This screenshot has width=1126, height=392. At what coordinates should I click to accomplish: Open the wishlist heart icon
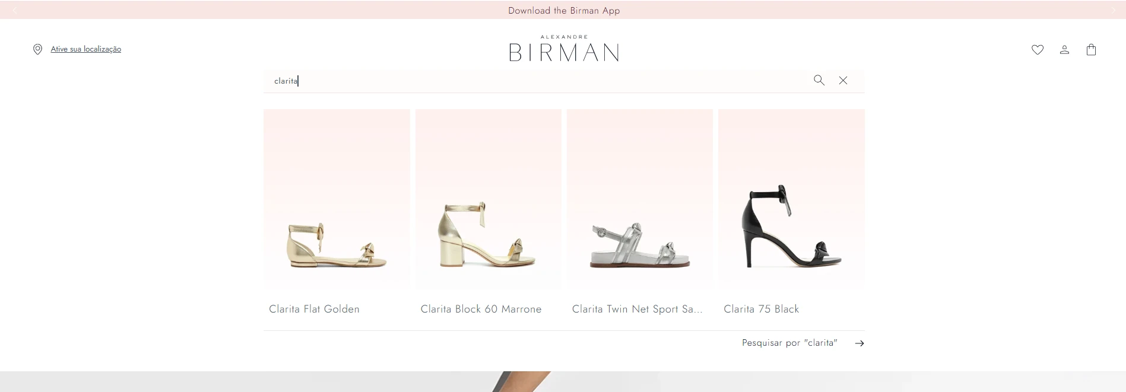tap(1038, 50)
